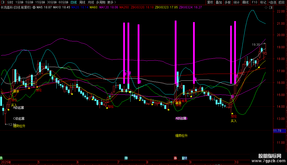Select the 60分钟 period tab
287x165 pixels.
click(x=63, y=3)
